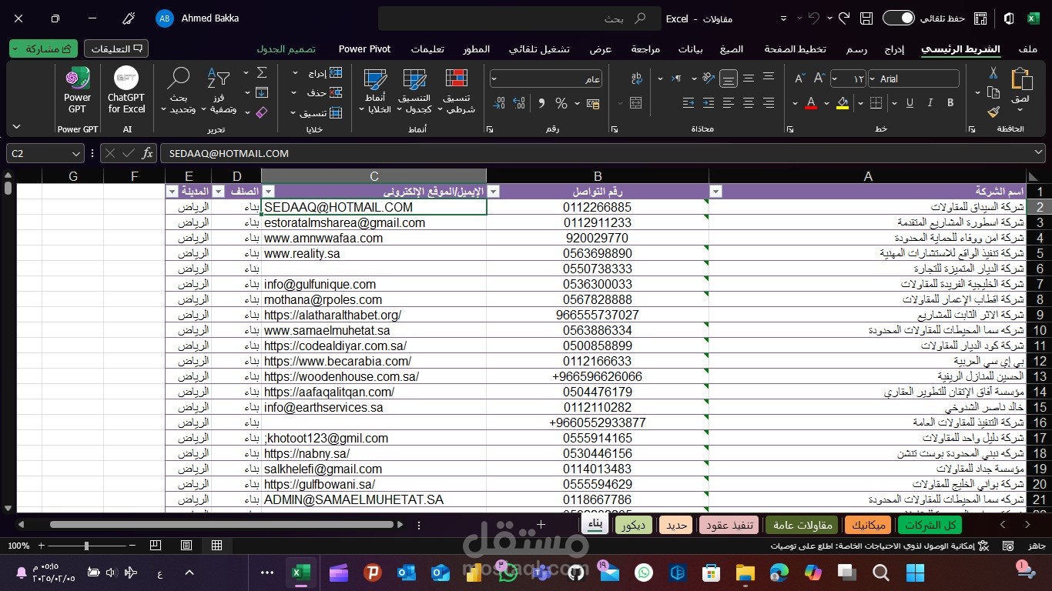Screen dimensions: 1052x591
Task: Click the Format Painter brush icon
Action: click(993, 112)
